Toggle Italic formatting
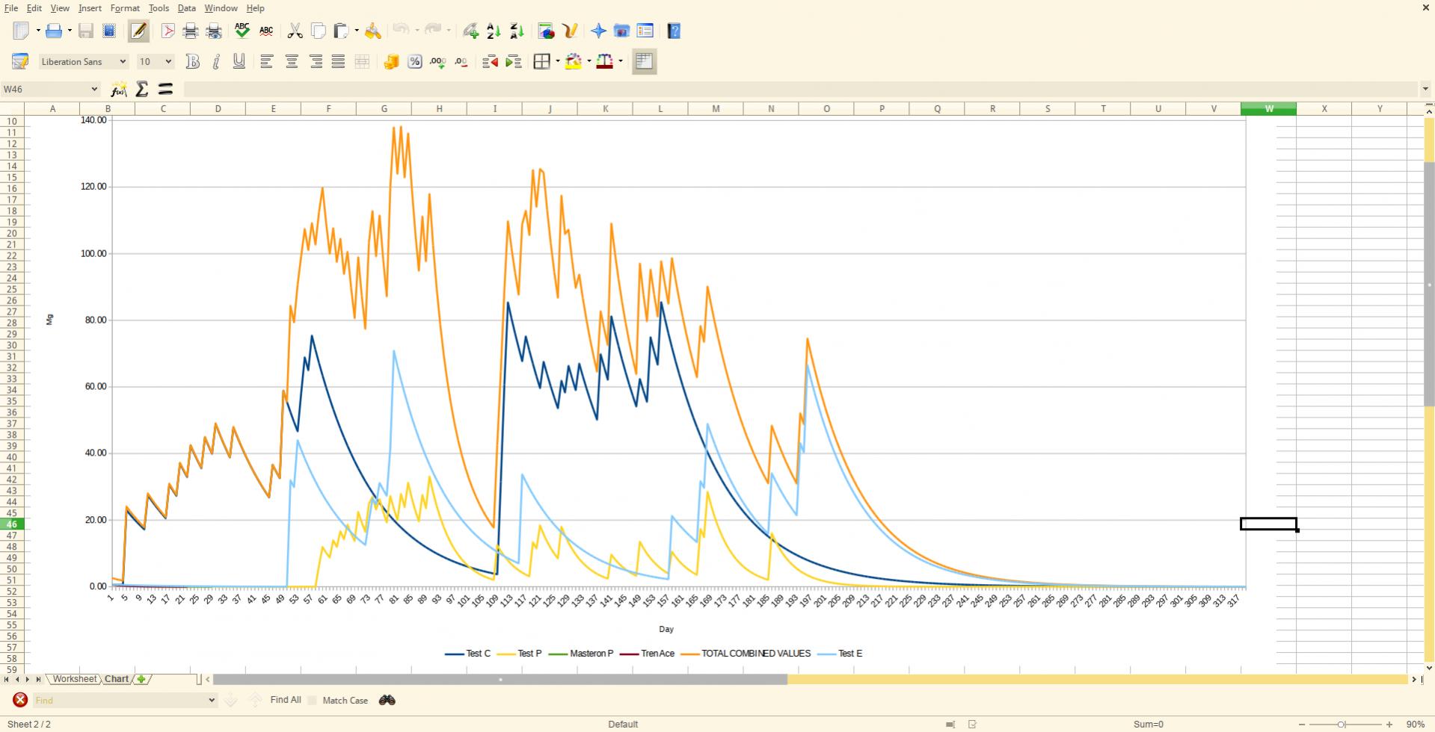Image resolution: width=1435 pixels, height=732 pixels. 216,61
